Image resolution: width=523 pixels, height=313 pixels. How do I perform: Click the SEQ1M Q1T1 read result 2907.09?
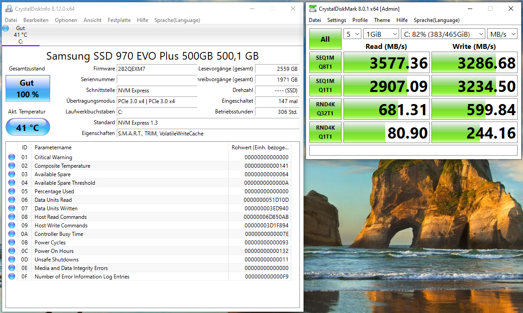click(x=387, y=85)
